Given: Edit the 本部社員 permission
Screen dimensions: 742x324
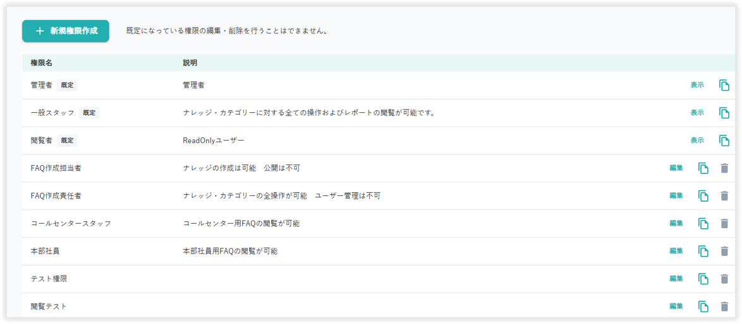Looking at the screenshot, I should point(676,252).
